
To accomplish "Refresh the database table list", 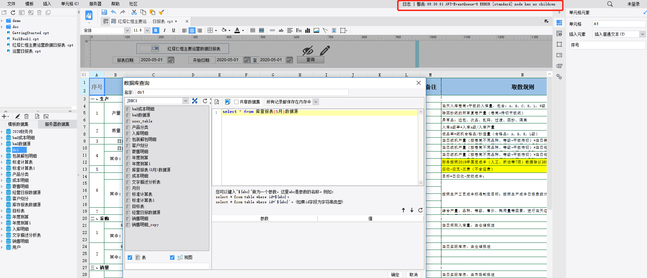I will click(x=205, y=101).
